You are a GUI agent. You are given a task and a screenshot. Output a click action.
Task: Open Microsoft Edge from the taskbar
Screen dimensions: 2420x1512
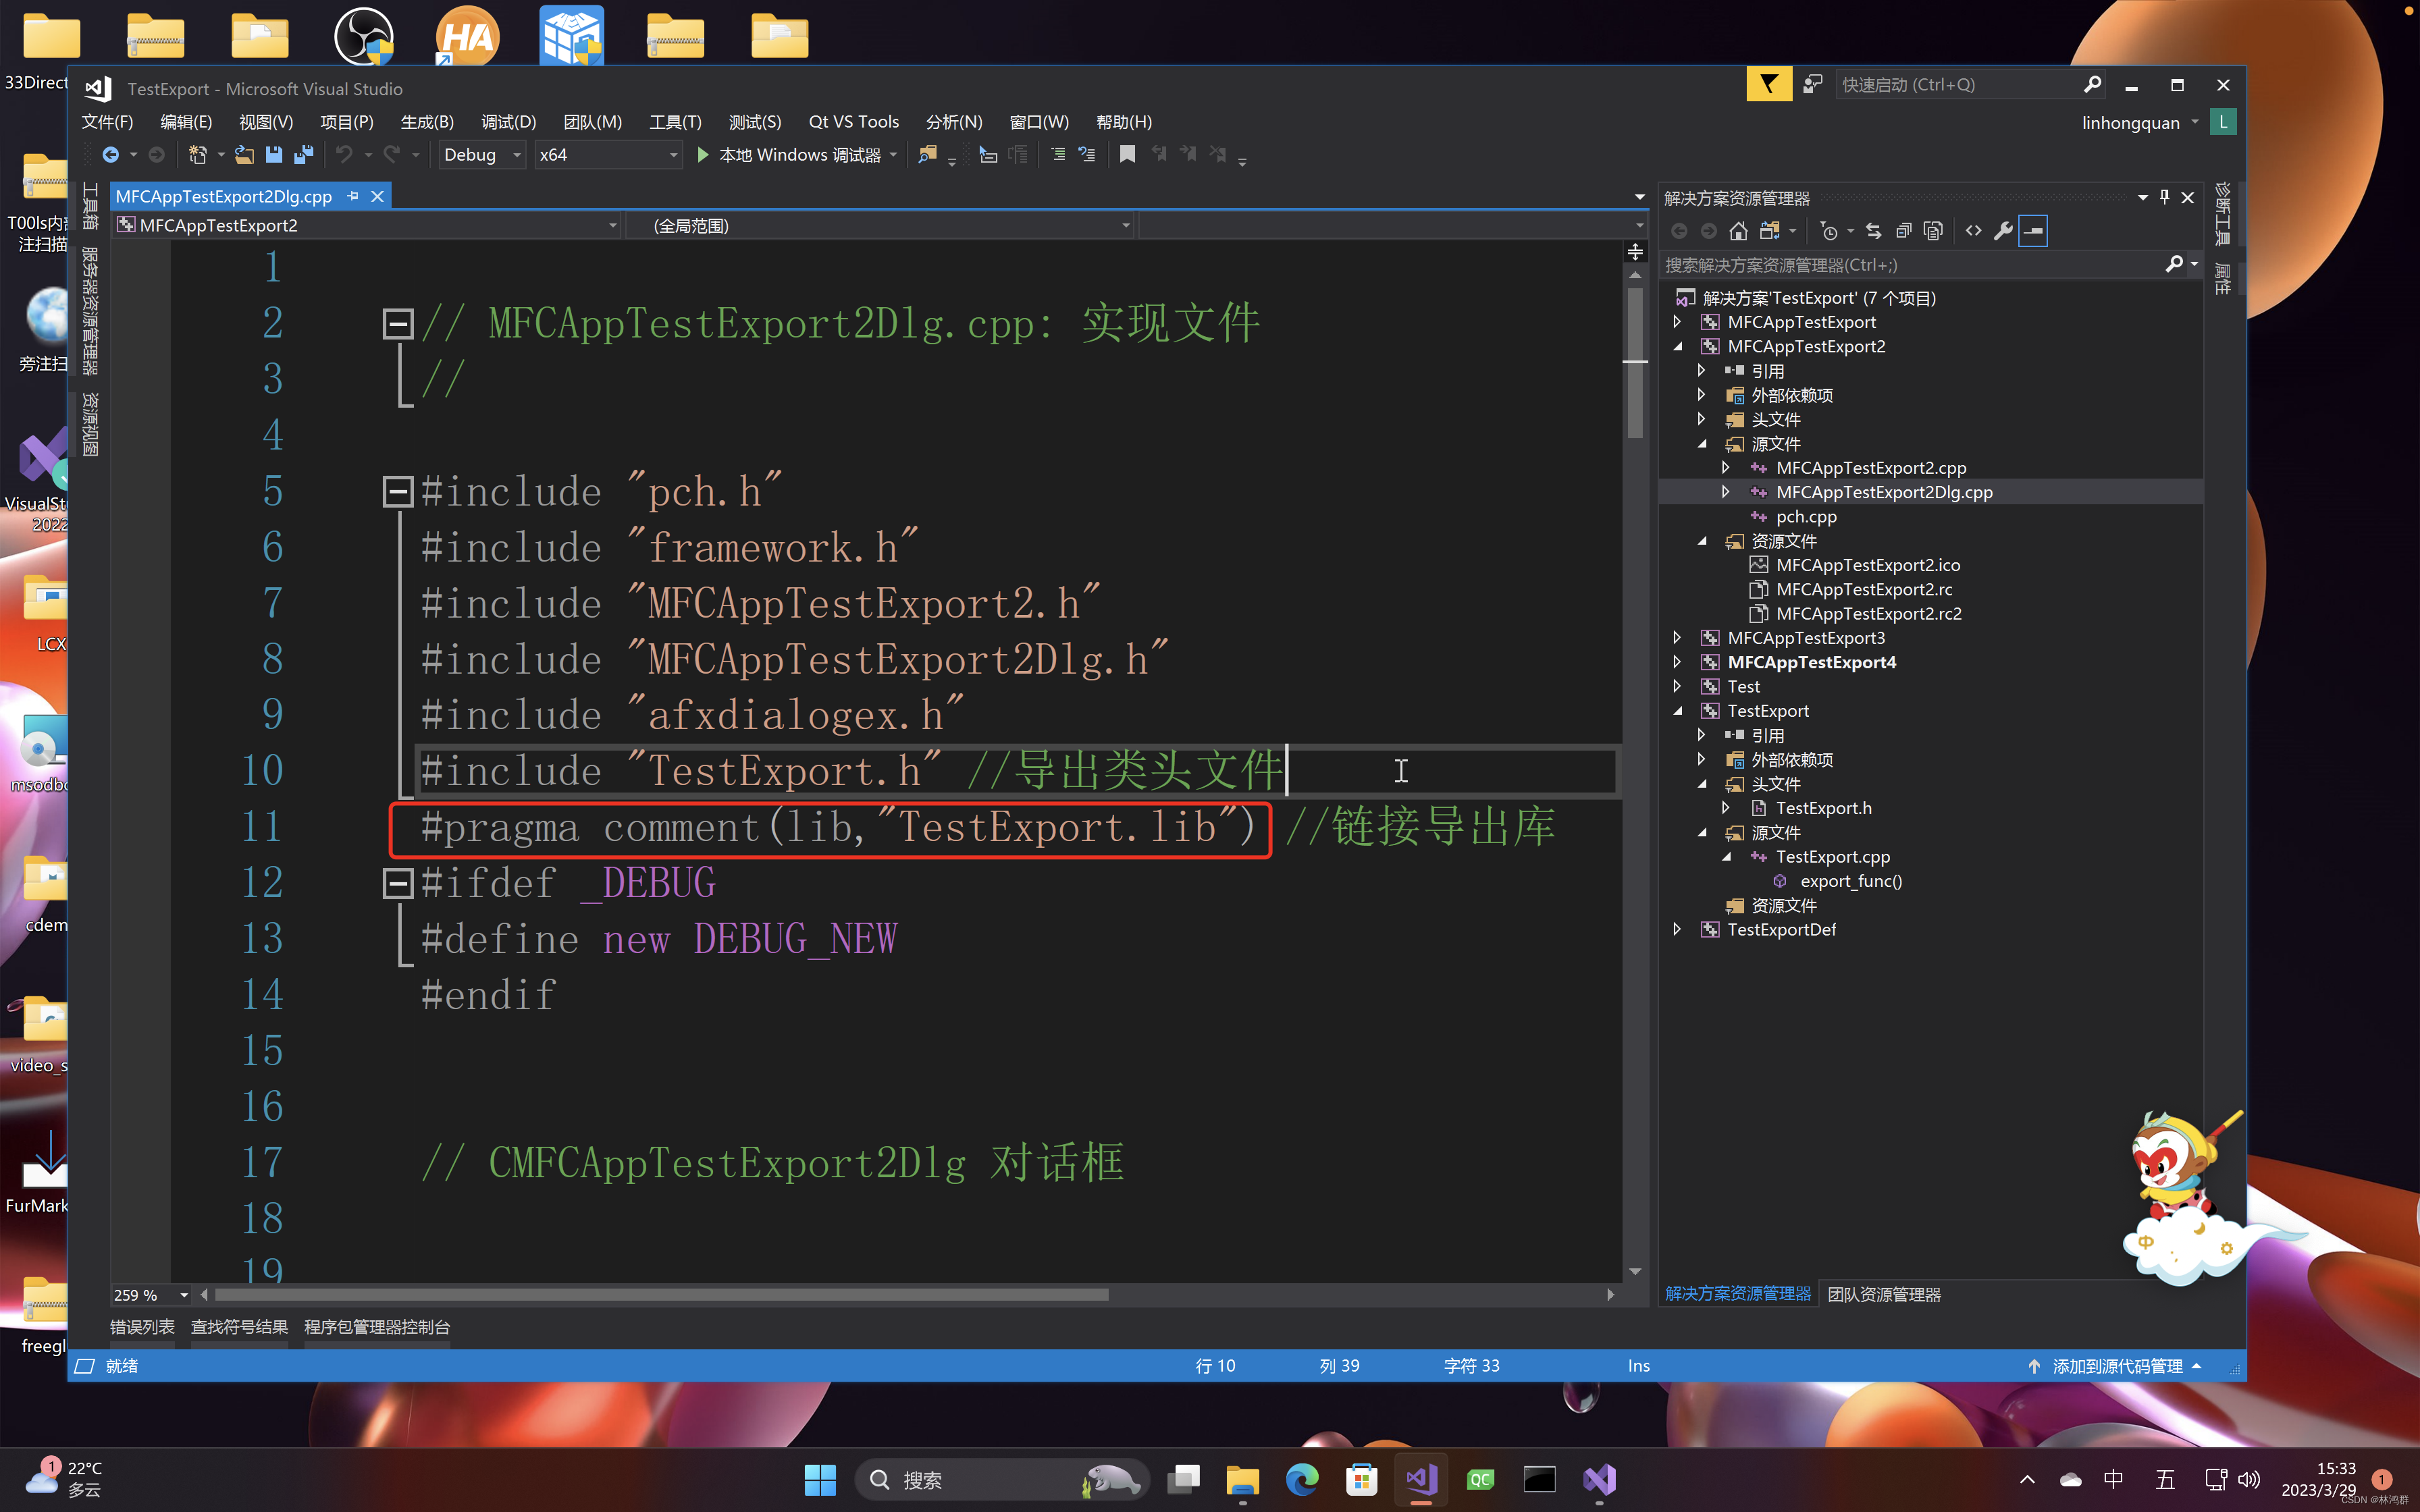click(x=1301, y=1479)
